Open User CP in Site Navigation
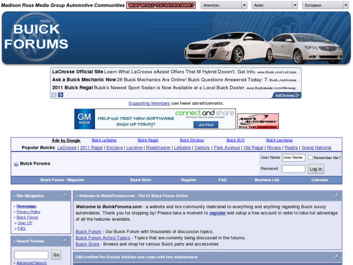 point(25,223)
